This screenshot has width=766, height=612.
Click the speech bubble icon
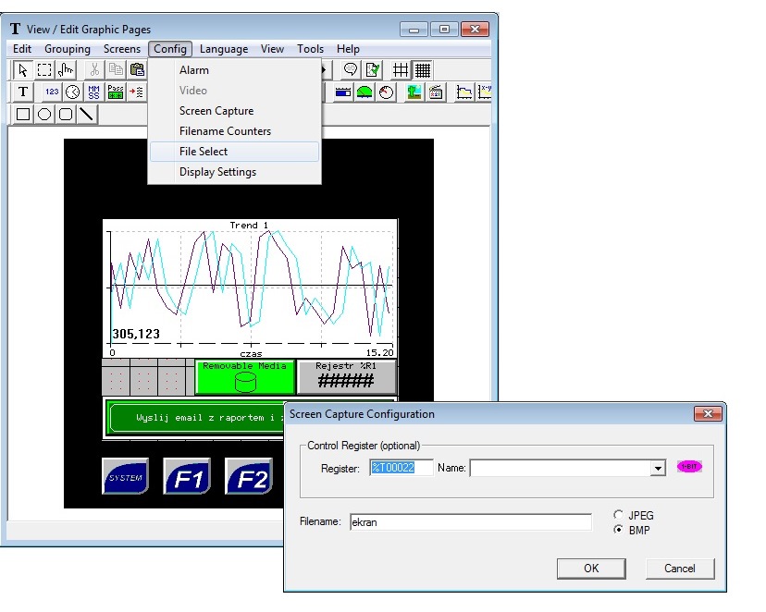click(351, 70)
